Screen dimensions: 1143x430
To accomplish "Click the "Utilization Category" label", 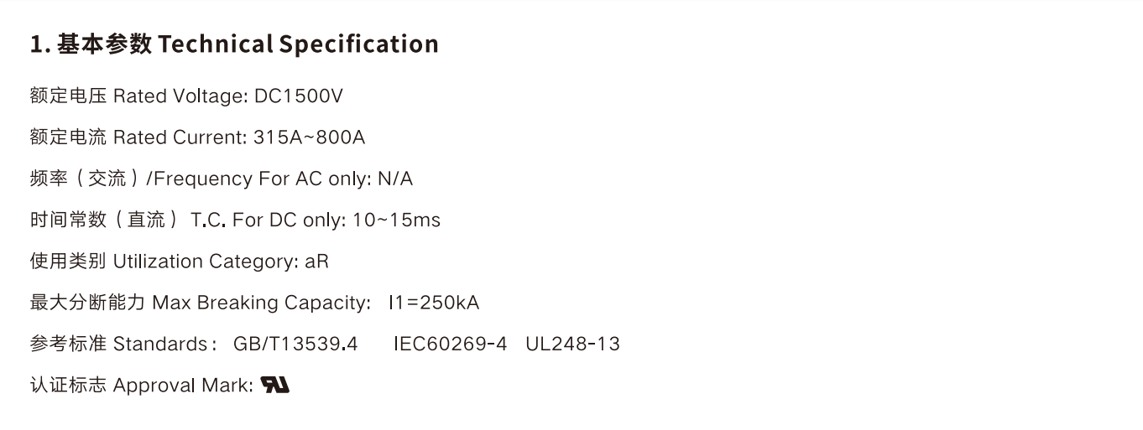I will 204,262.
